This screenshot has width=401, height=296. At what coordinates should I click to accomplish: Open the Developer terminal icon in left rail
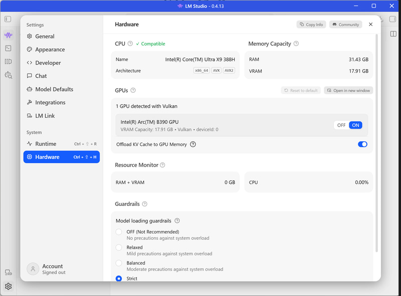coord(8,48)
